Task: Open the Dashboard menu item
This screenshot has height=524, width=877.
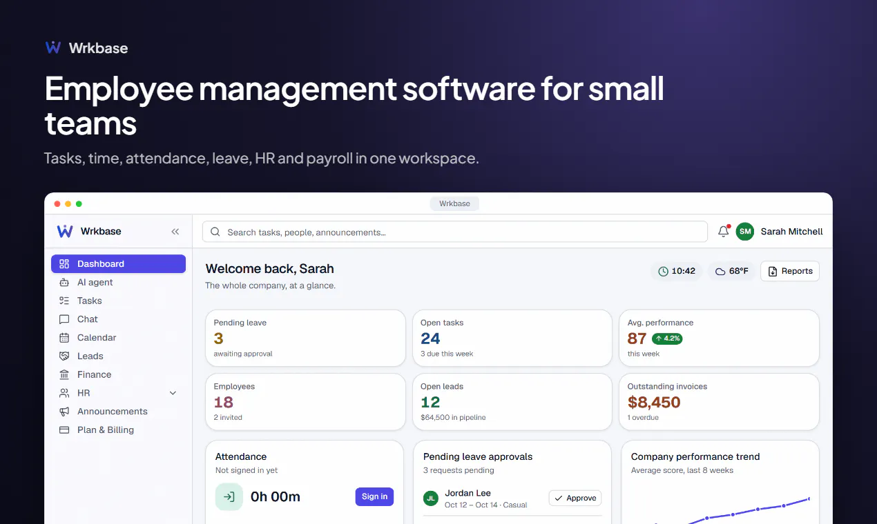Action: 118,264
